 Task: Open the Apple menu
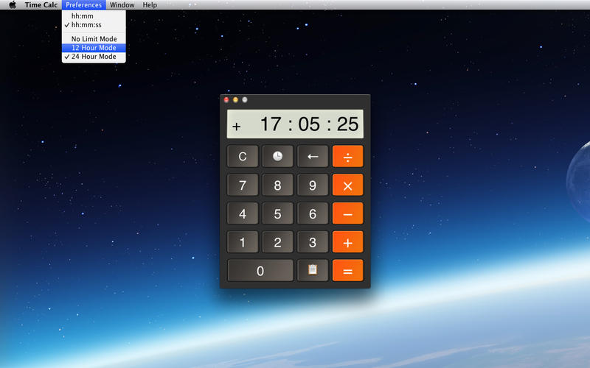[13, 5]
